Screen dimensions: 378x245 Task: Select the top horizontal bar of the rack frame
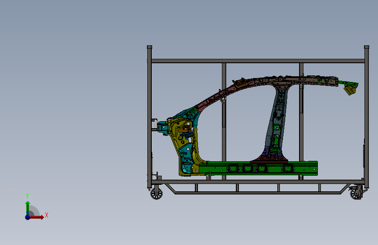point(258,61)
